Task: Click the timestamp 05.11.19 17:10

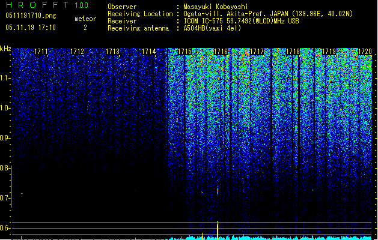Action: 31,28
